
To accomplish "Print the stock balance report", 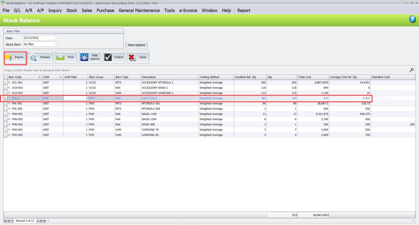I will pyautogui.click(x=66, y=57).
